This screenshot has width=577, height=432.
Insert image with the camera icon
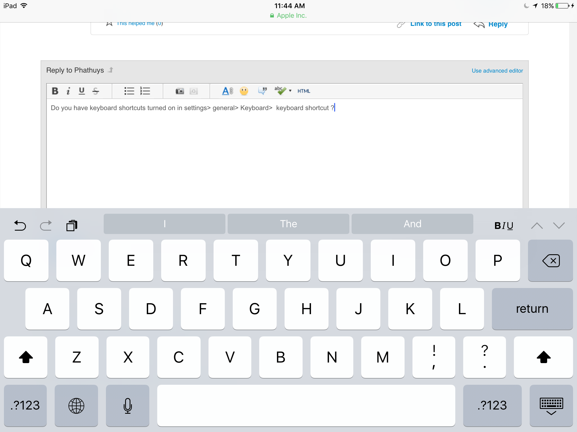(x=180, y=91)
